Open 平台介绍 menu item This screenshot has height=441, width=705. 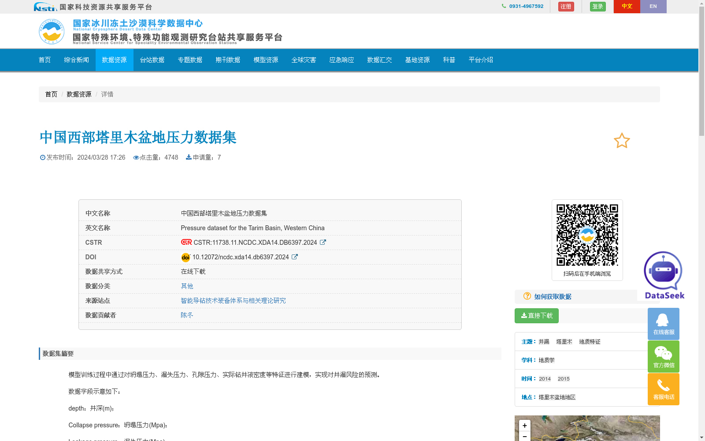pos(481,60)
